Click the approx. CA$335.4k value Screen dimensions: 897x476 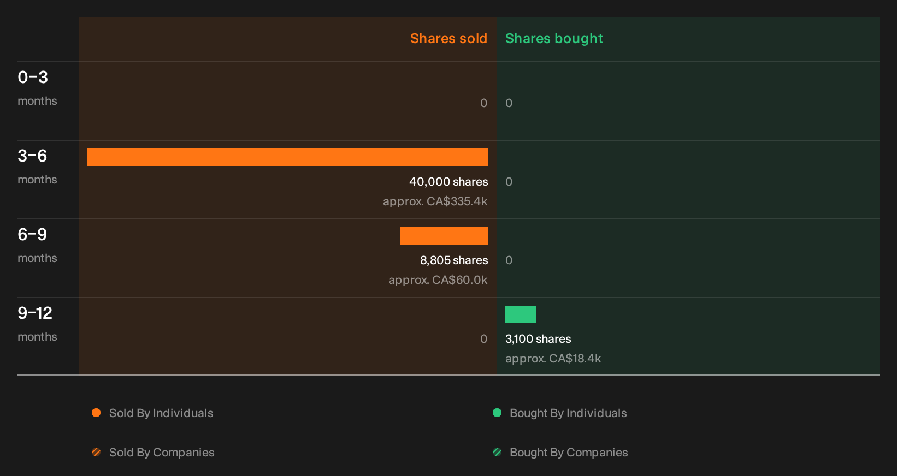(435, 201)
